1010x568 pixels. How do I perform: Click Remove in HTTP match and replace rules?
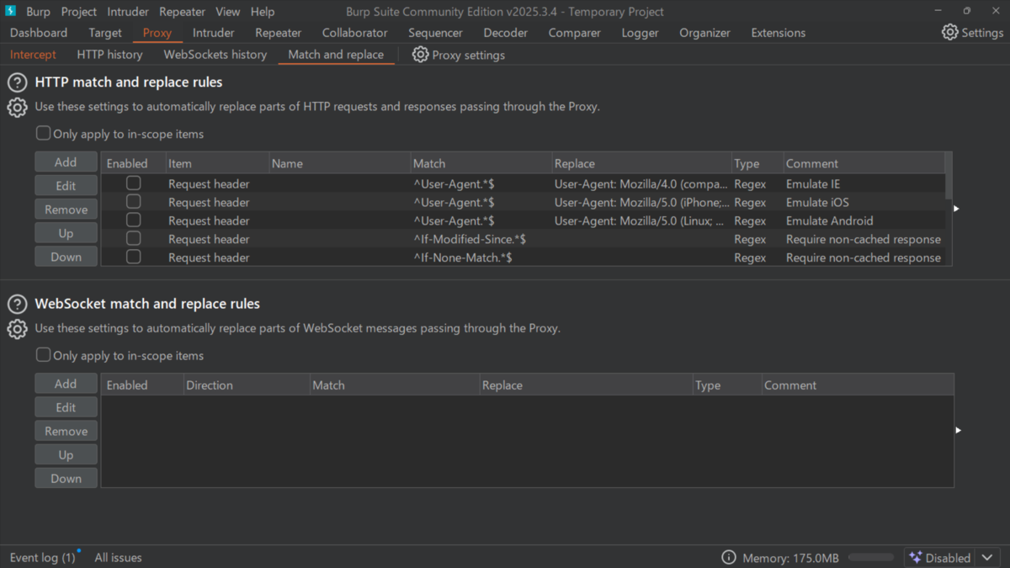click(66, 210)
